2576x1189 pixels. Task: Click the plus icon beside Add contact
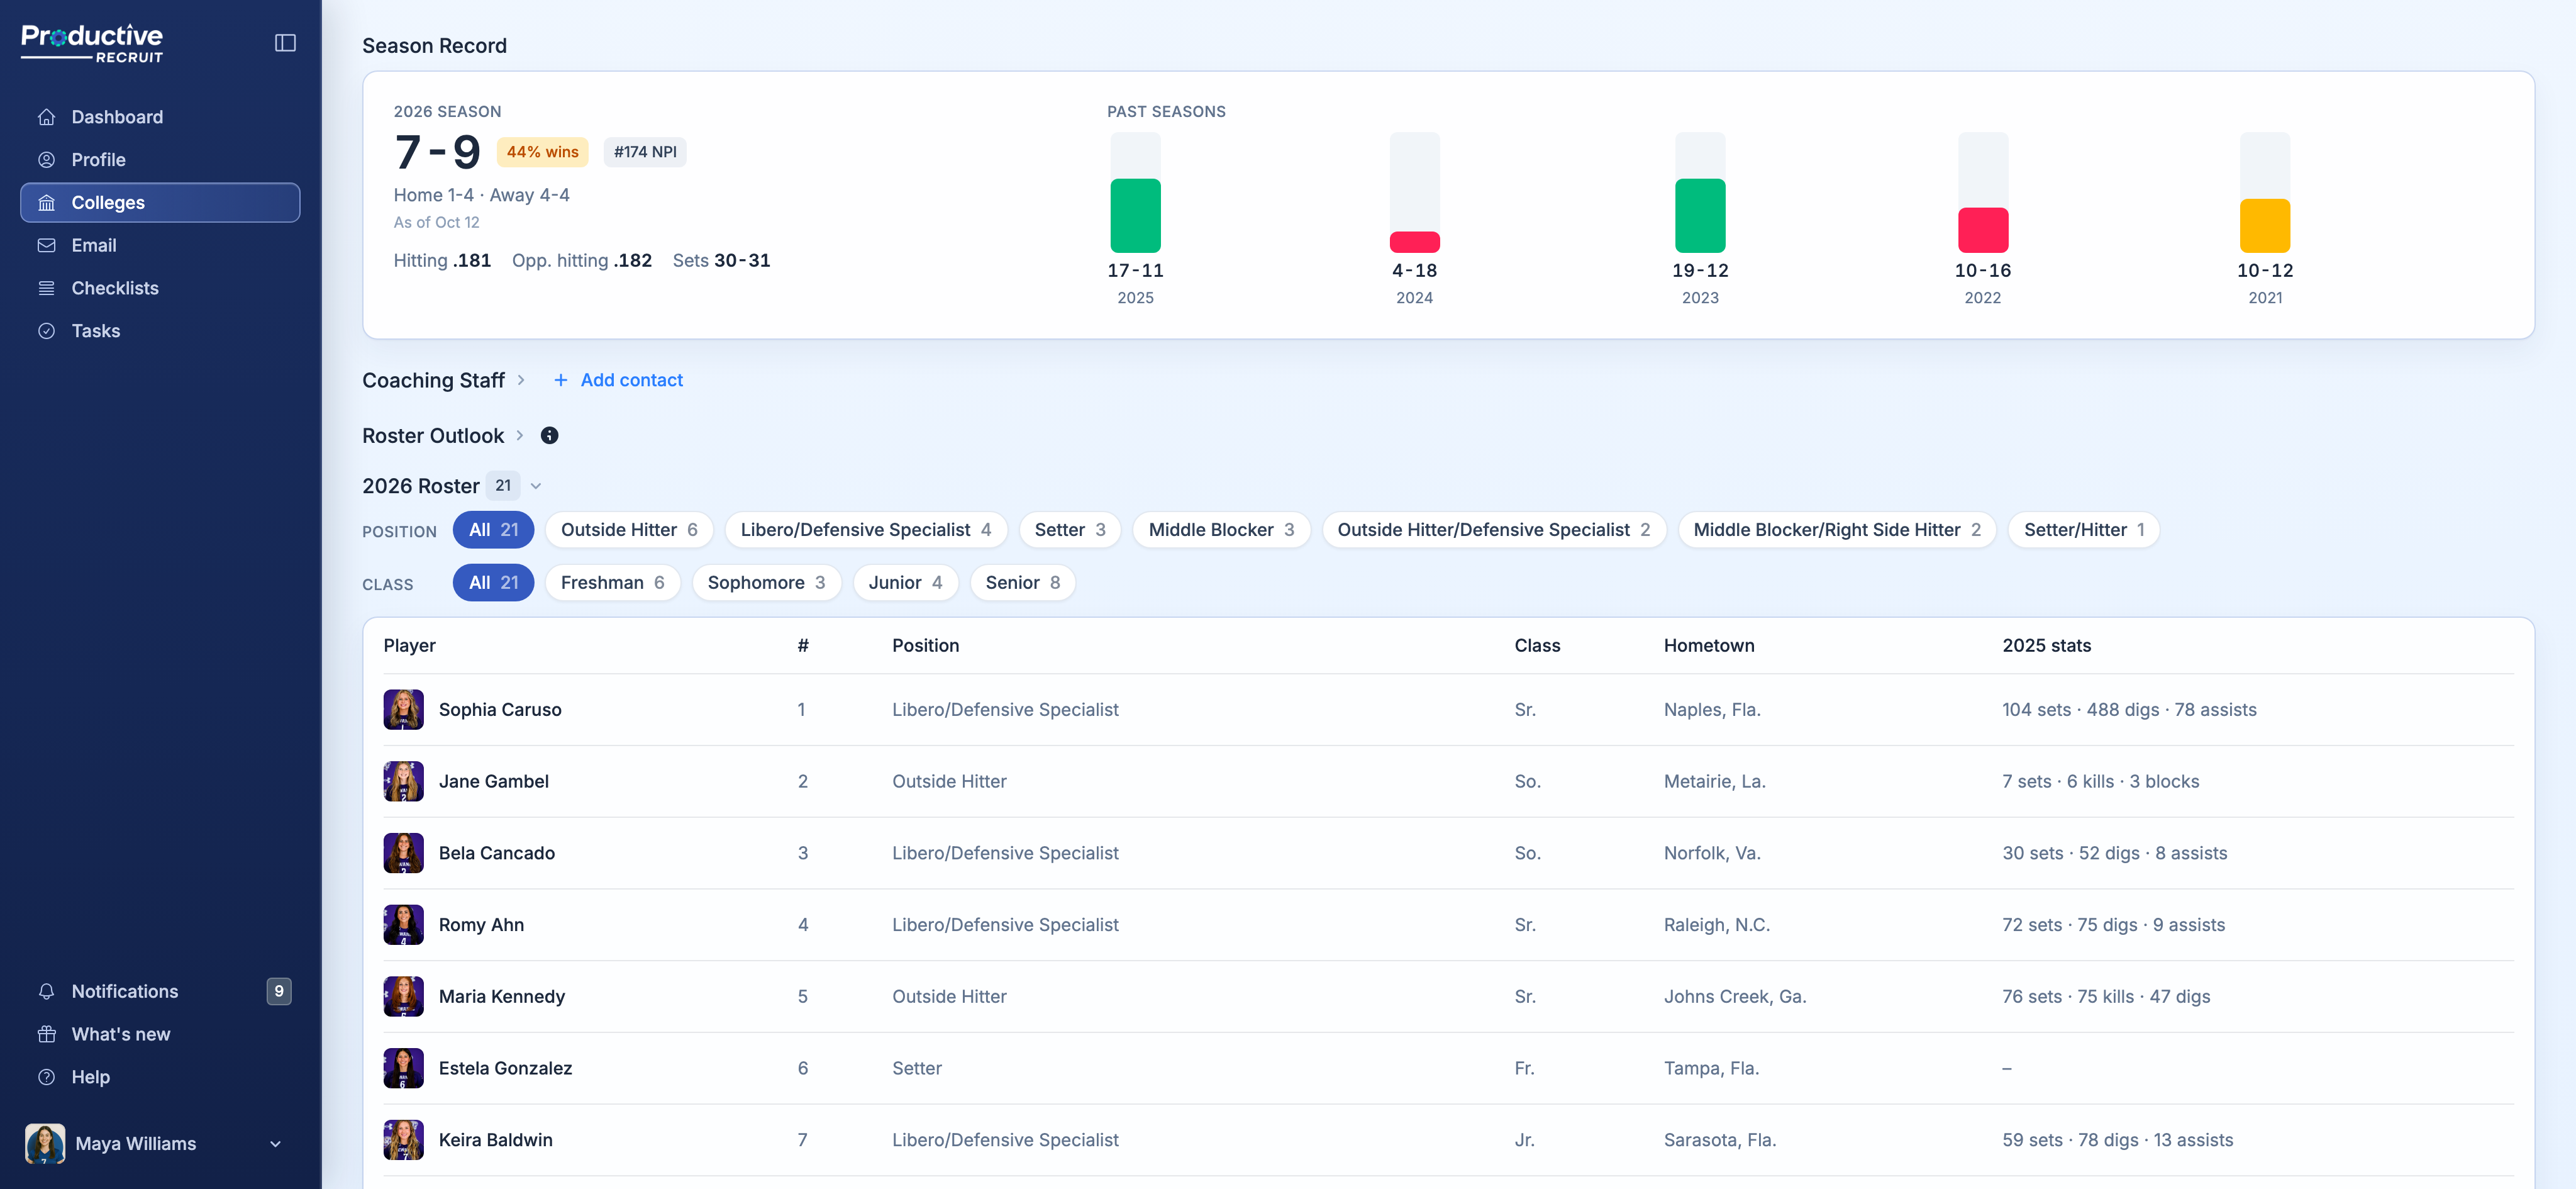[561, 380]
